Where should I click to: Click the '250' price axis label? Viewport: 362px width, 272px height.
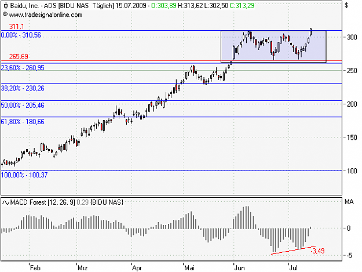pos(352,71)
